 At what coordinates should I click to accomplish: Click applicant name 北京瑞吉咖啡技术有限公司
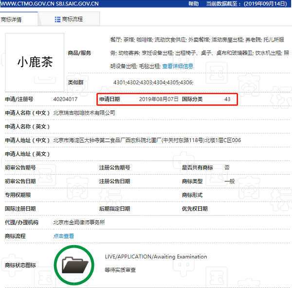[x=84, y=113]
